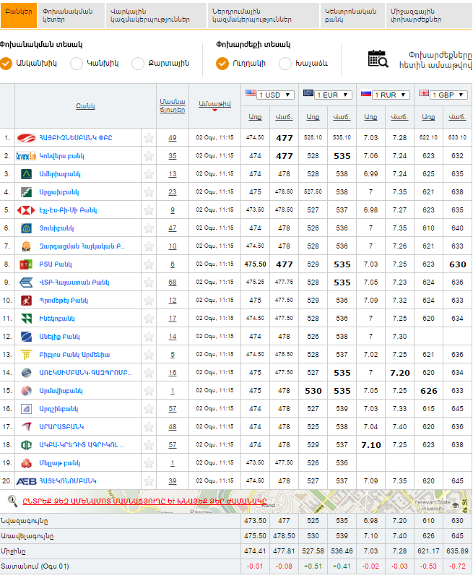This screenshot has height=578, width=473.
Task: Click the HSBC bank logo icon
Action: coord(26,210)
